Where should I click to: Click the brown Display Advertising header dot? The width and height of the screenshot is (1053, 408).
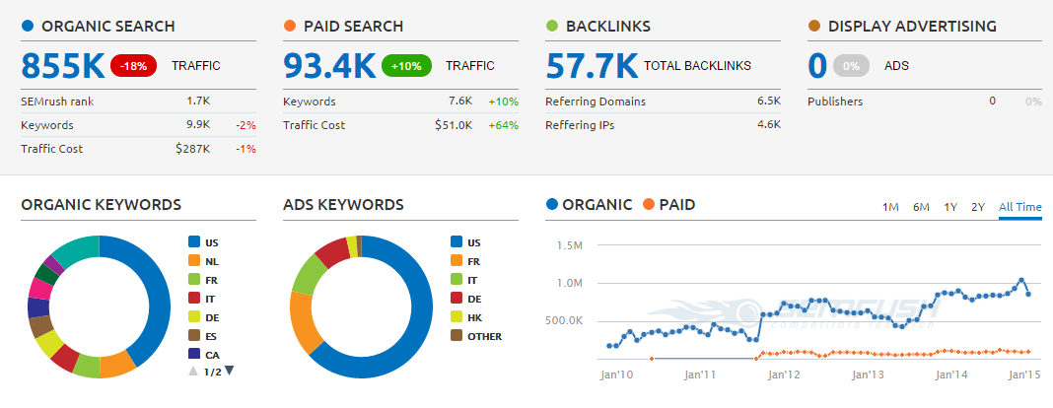tap(814, 27)
